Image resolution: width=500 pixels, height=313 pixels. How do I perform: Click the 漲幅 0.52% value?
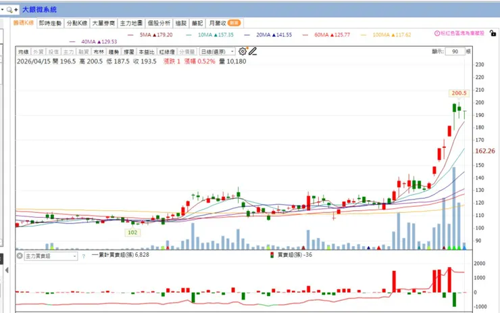199,62
